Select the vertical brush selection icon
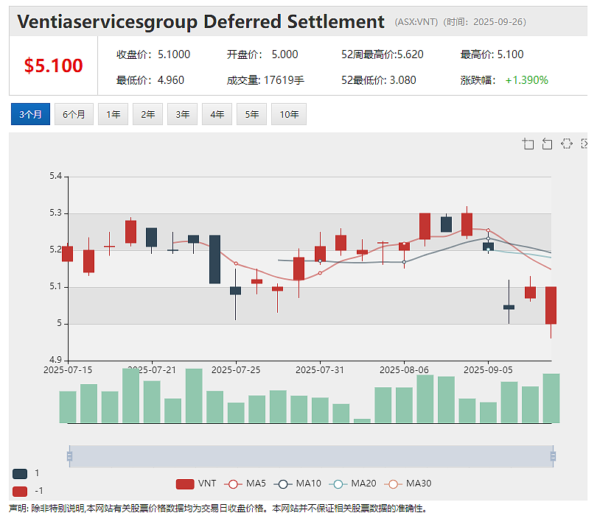 pos(584,144)
